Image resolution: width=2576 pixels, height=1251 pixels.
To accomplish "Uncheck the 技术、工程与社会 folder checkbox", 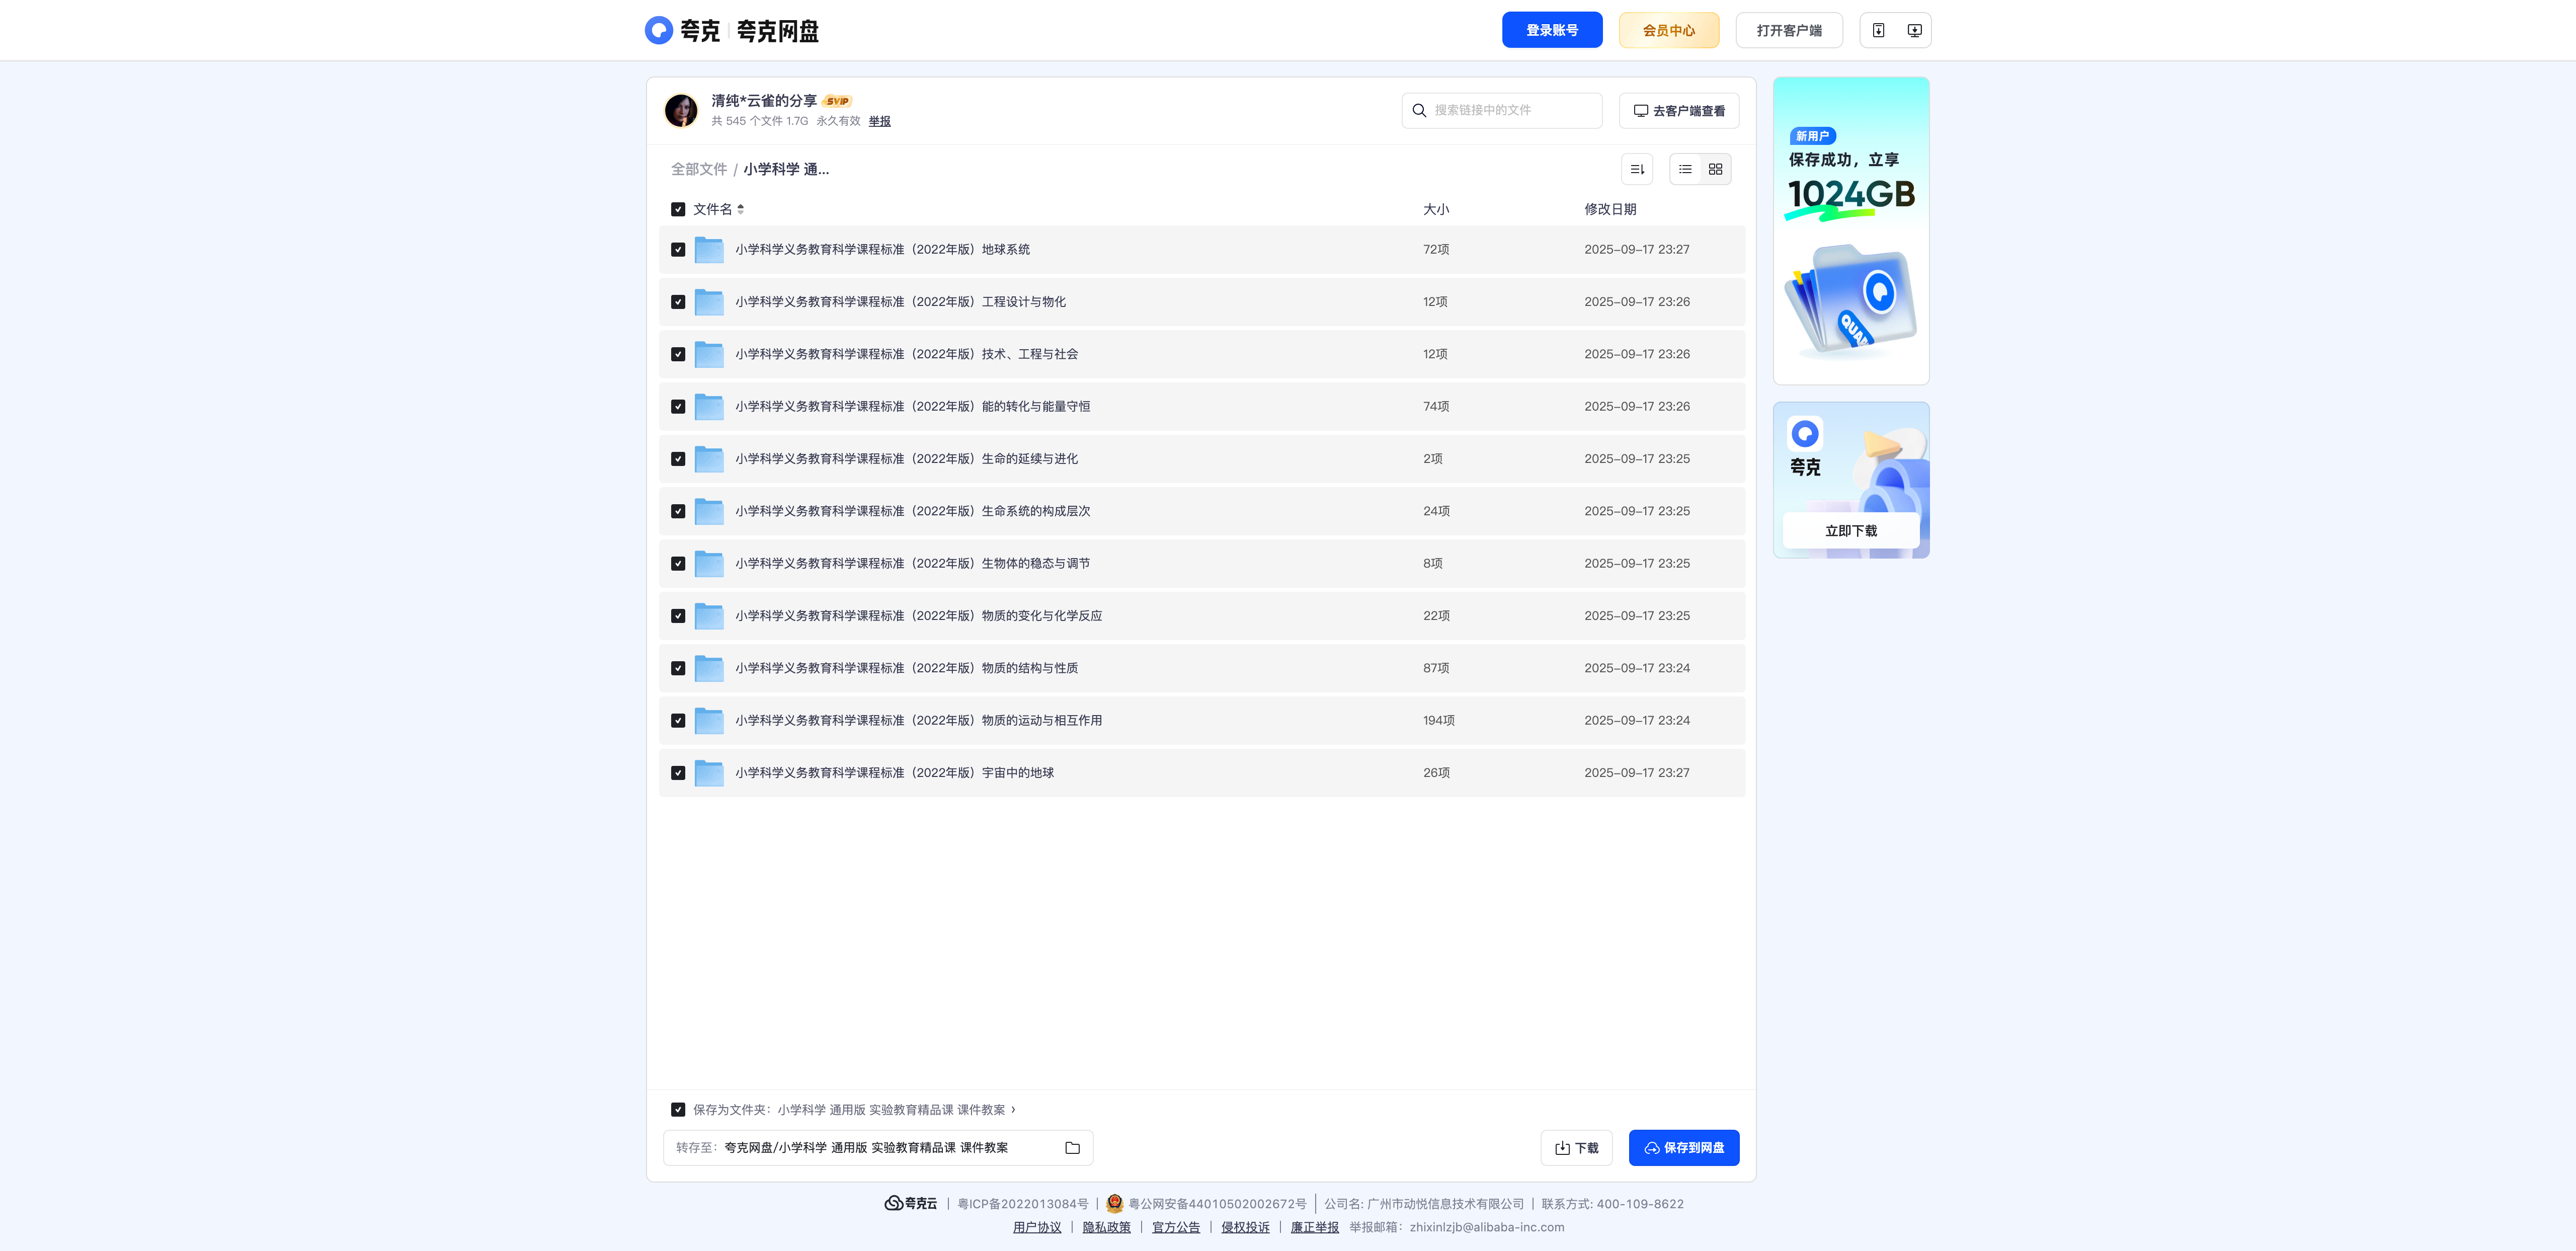I will 678,354.
